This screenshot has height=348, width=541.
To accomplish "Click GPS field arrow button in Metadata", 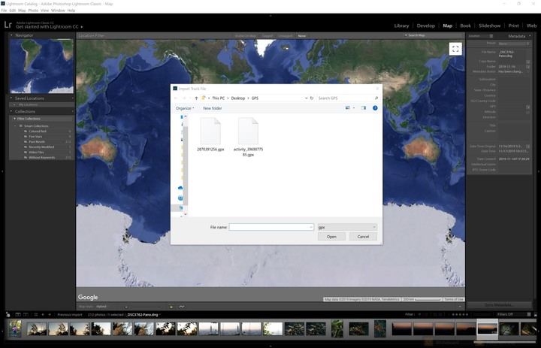I will click(x=528, y=107).
